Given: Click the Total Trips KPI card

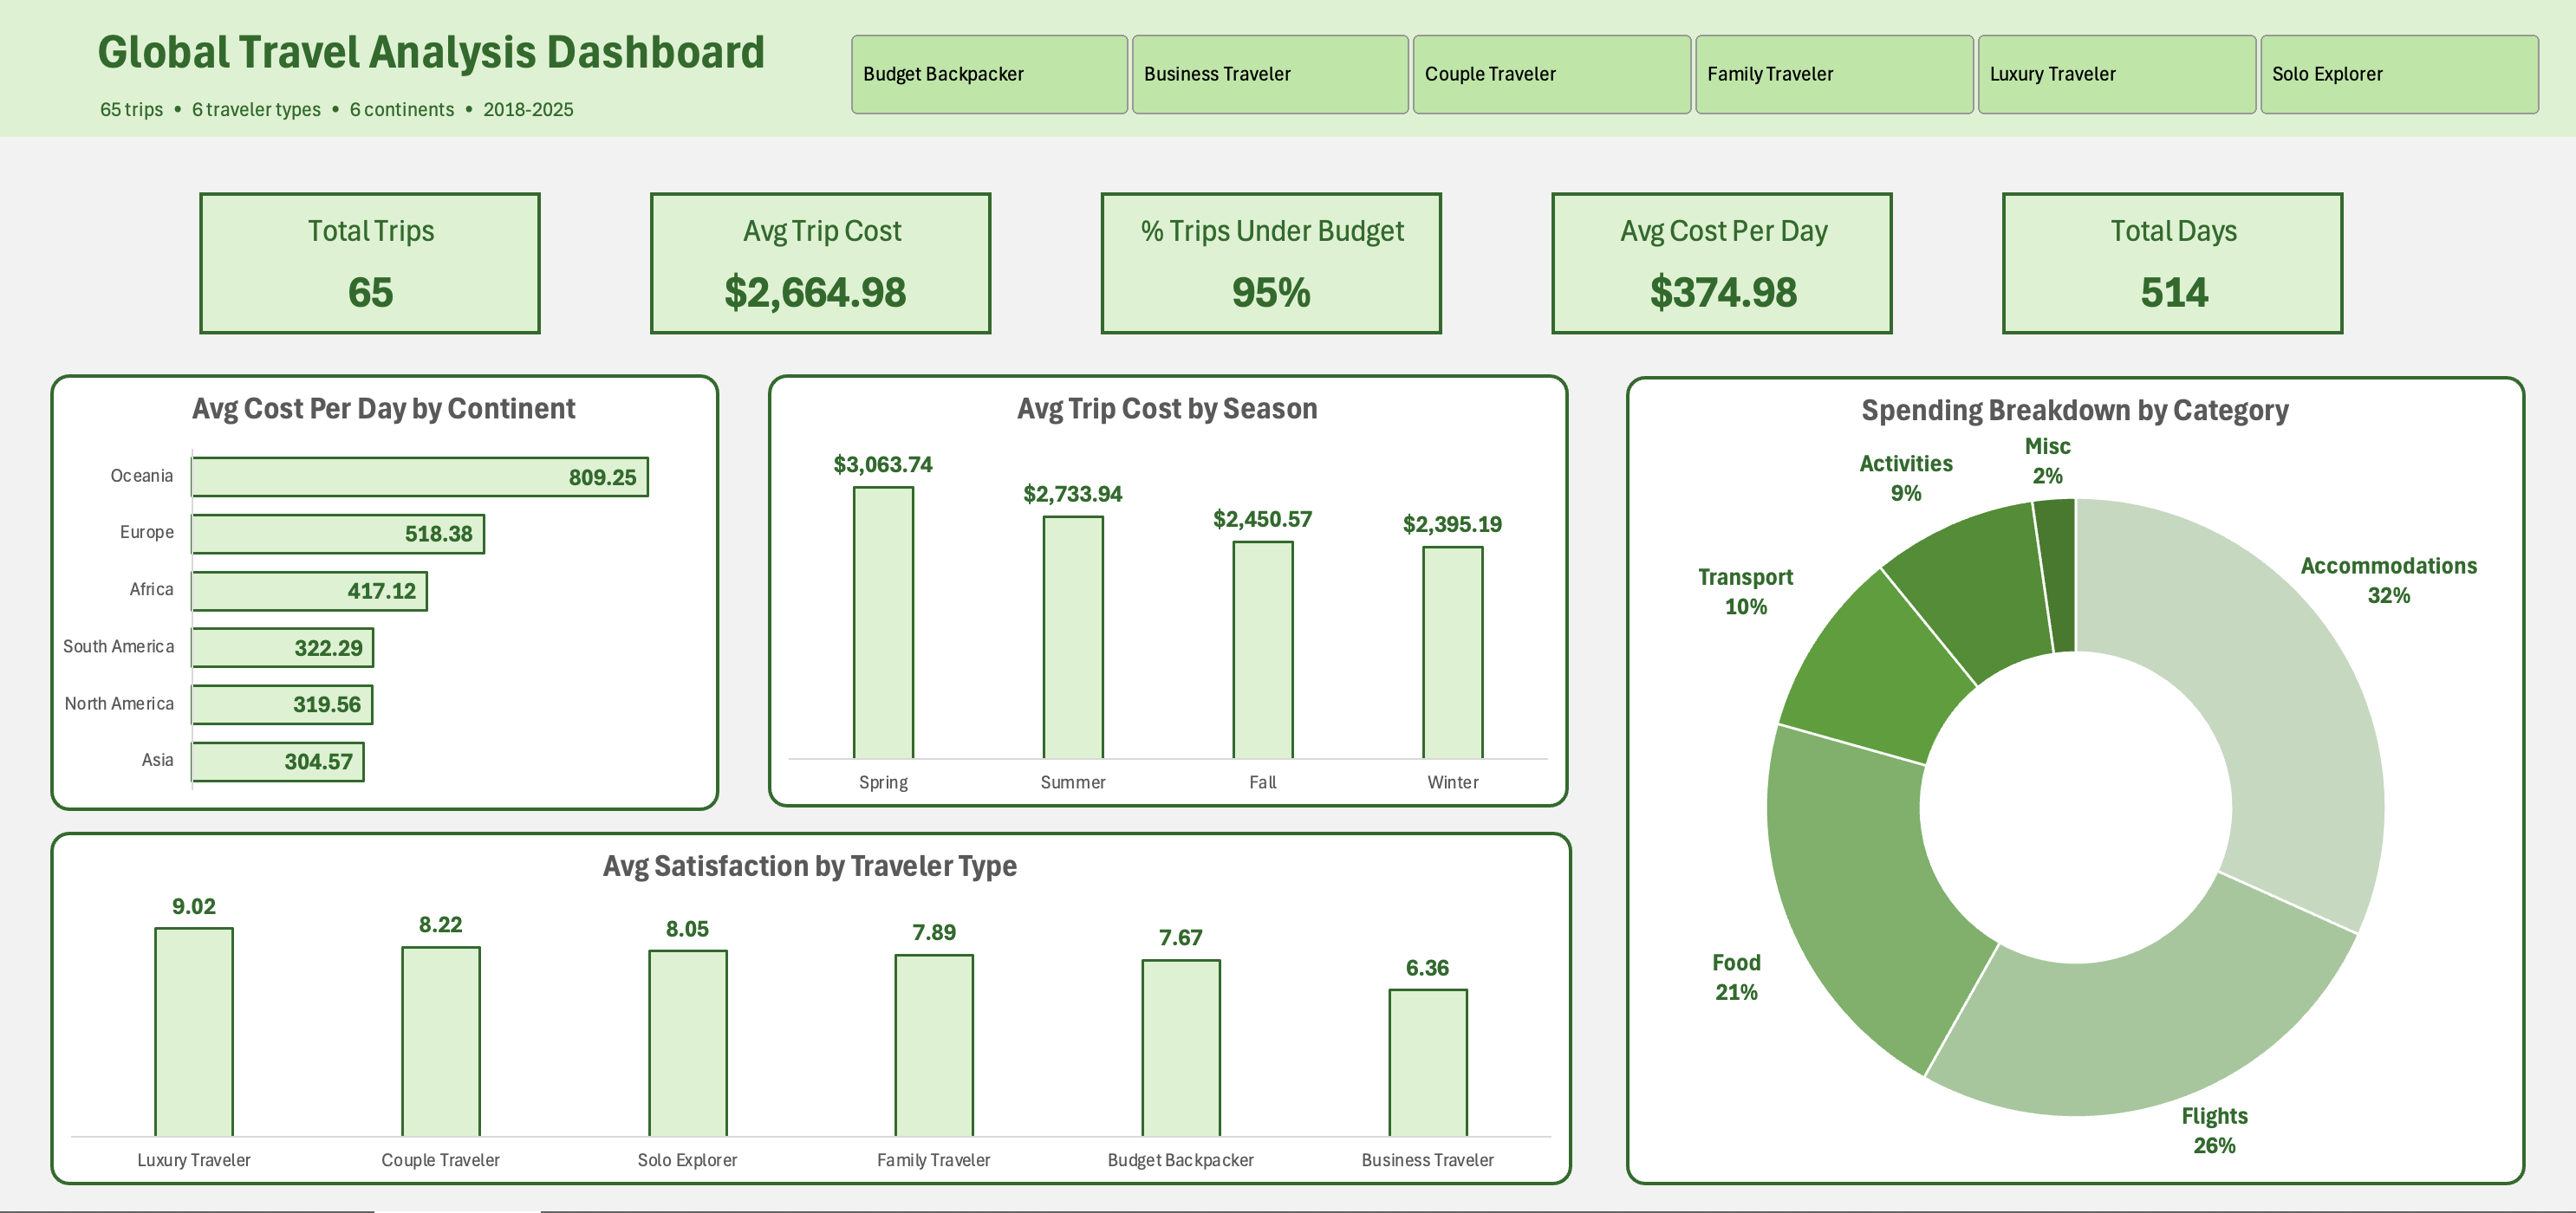Looking at the screenshot, I should [x=370, y=262].
